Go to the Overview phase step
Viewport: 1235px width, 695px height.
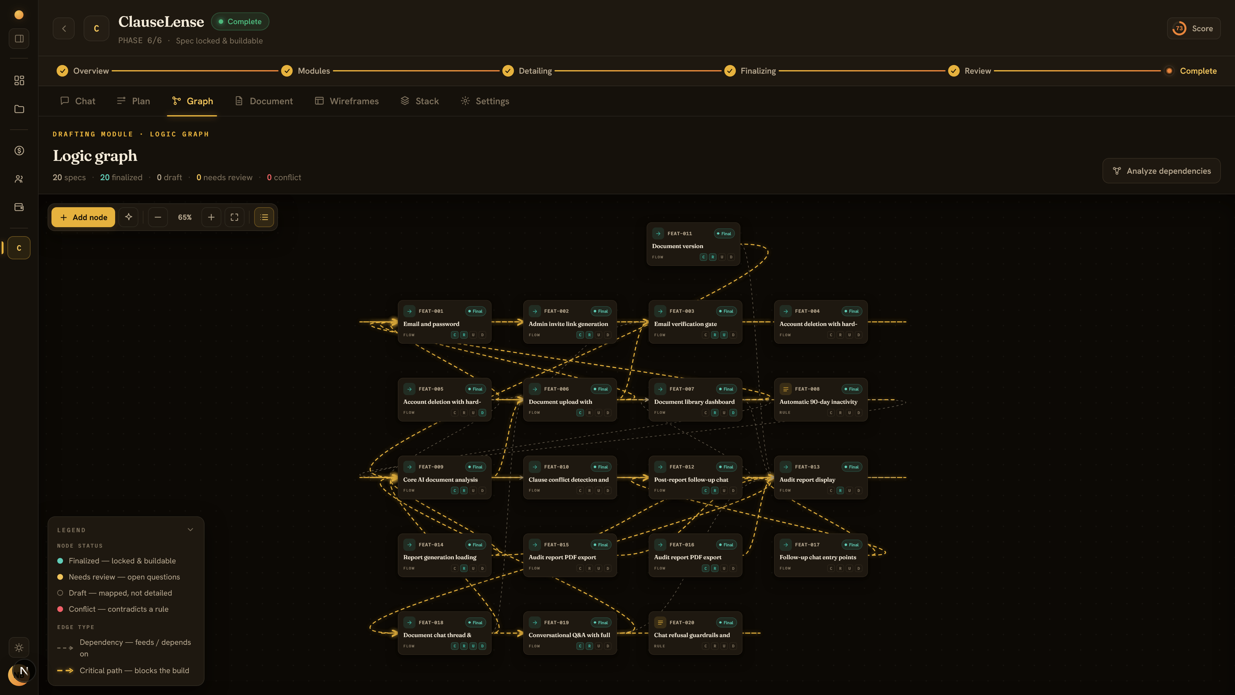(x=82, y=71)
